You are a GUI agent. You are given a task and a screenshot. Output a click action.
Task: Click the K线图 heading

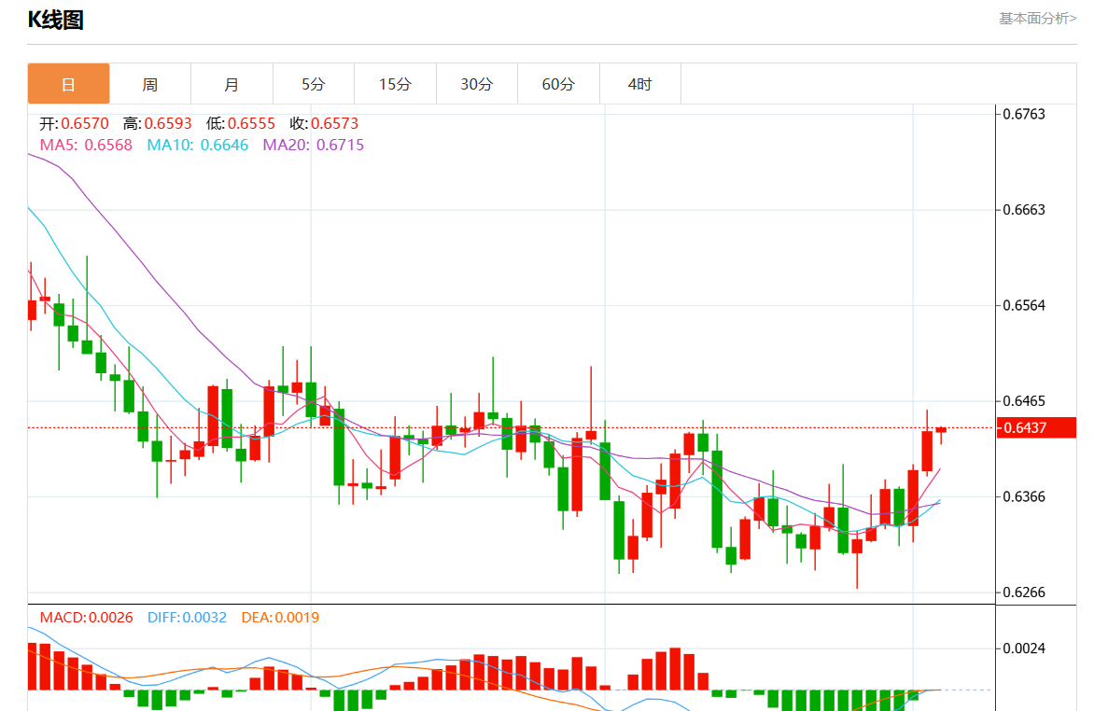[55, 20]
